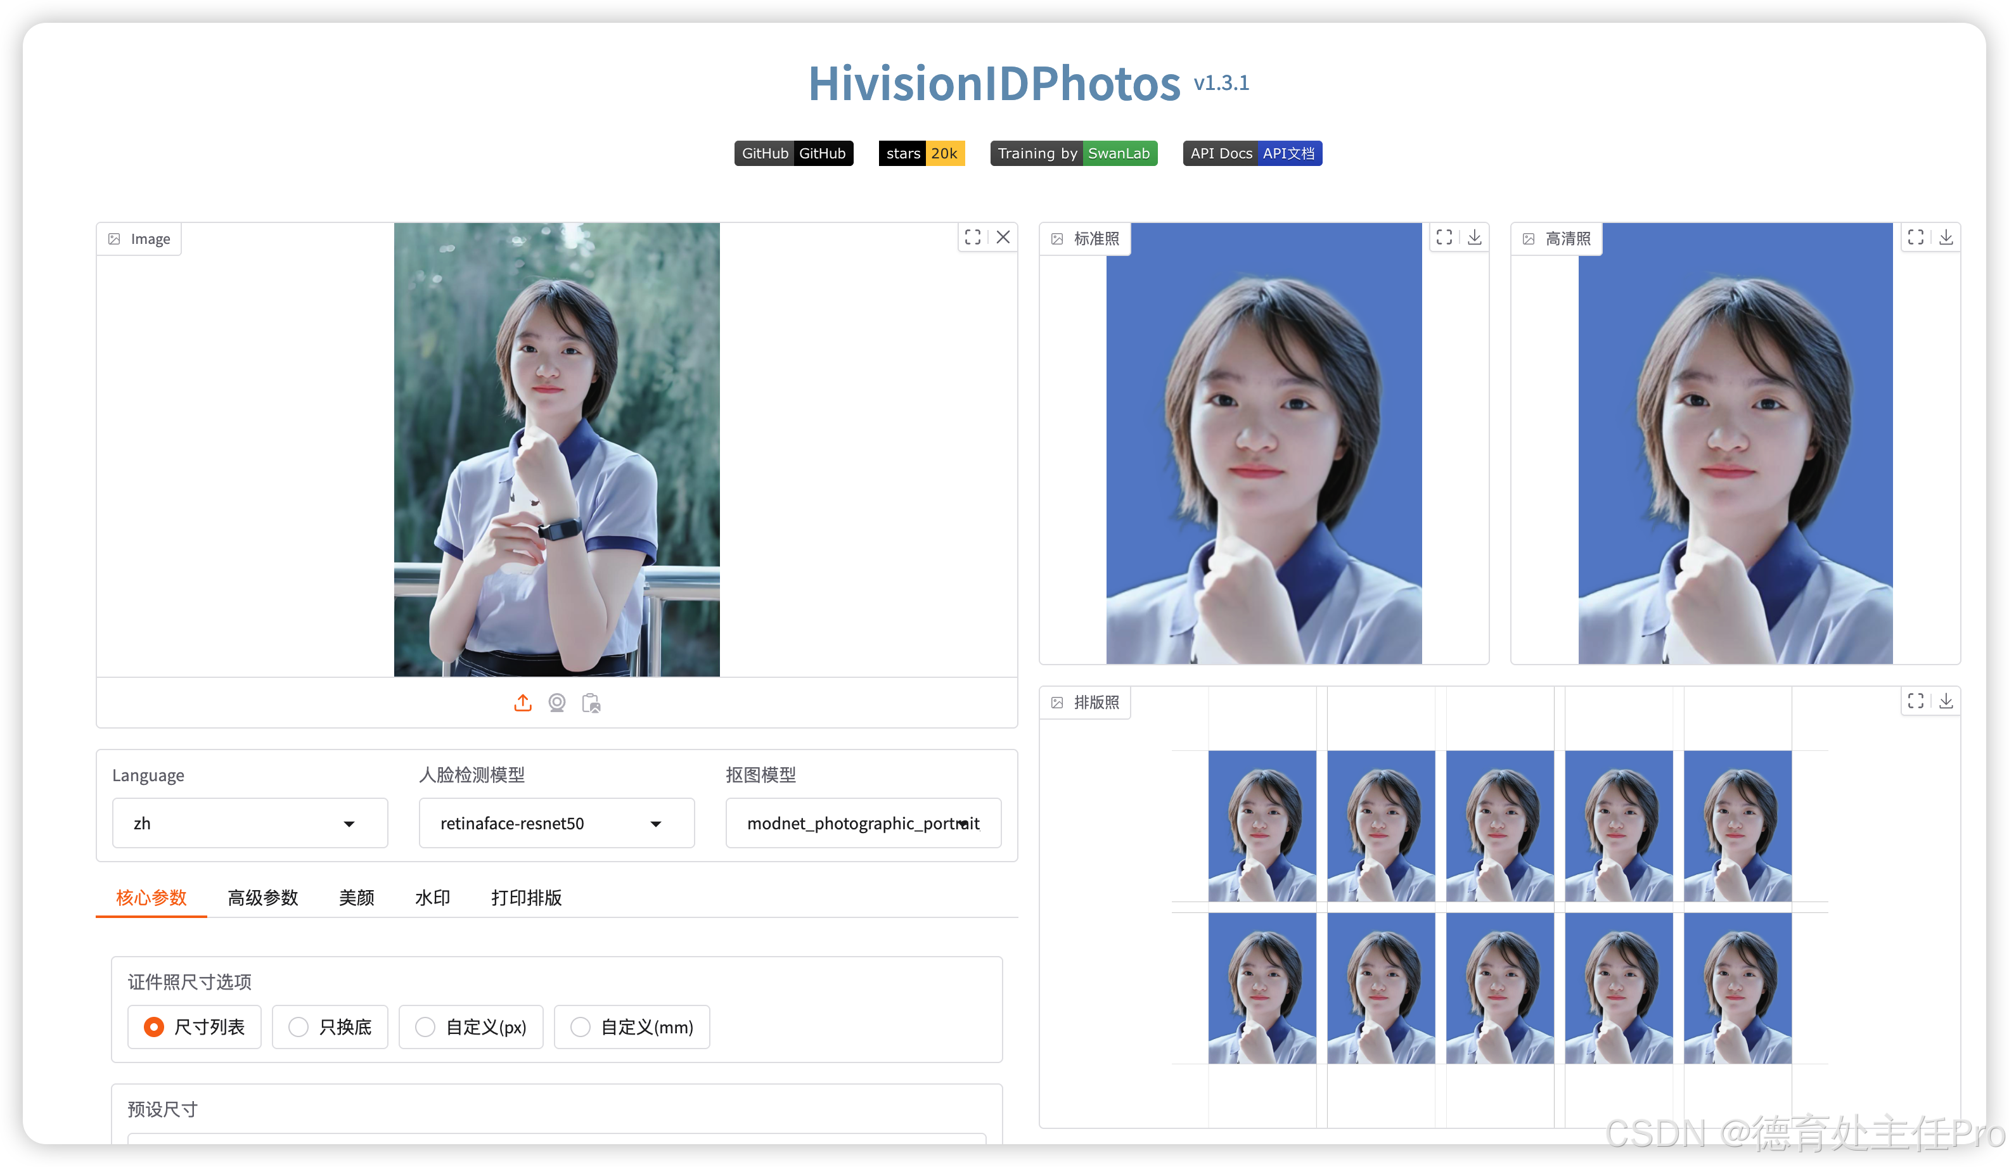The width and height of the screenshot is (2009, 1167).
Task: Remove the uploaded input image
Action: [x=1003, y=238]
